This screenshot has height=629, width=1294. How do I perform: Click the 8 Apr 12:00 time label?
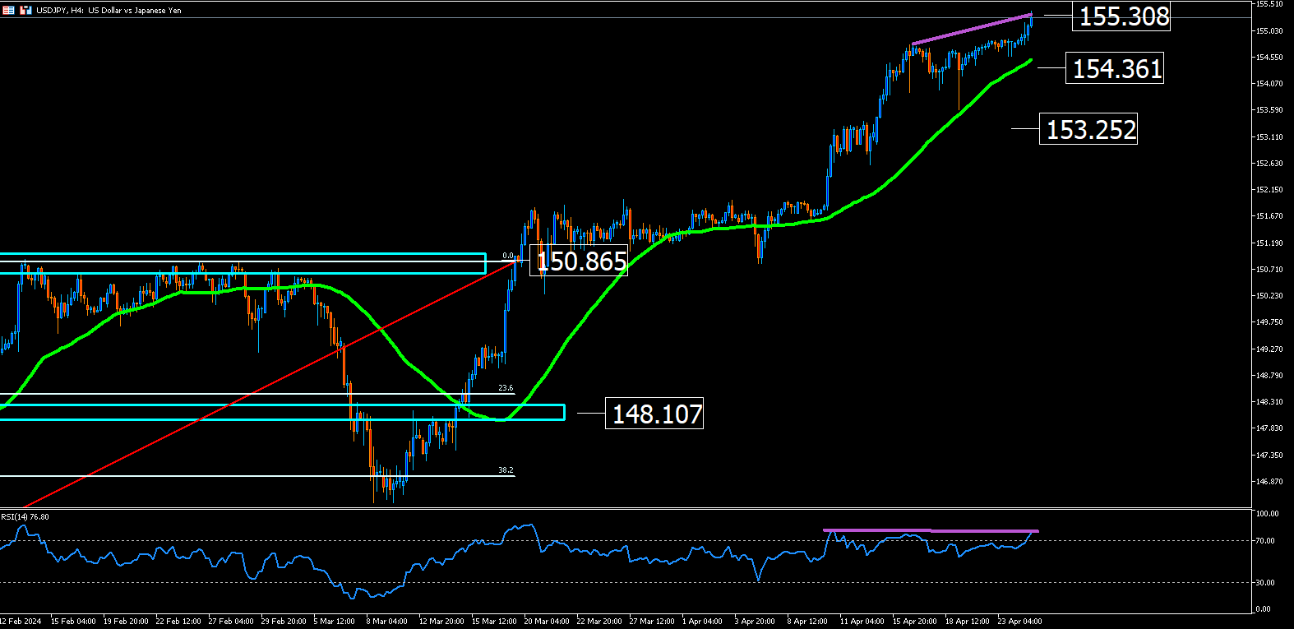(x=807, y=622)
